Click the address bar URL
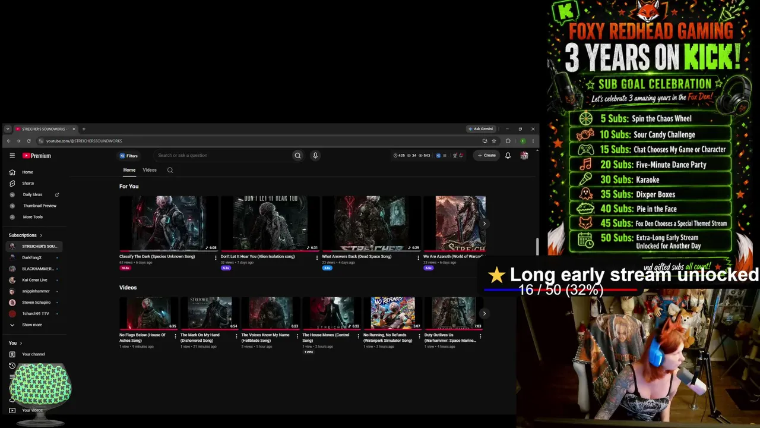 pyautogui.click(x=84, y=141)
